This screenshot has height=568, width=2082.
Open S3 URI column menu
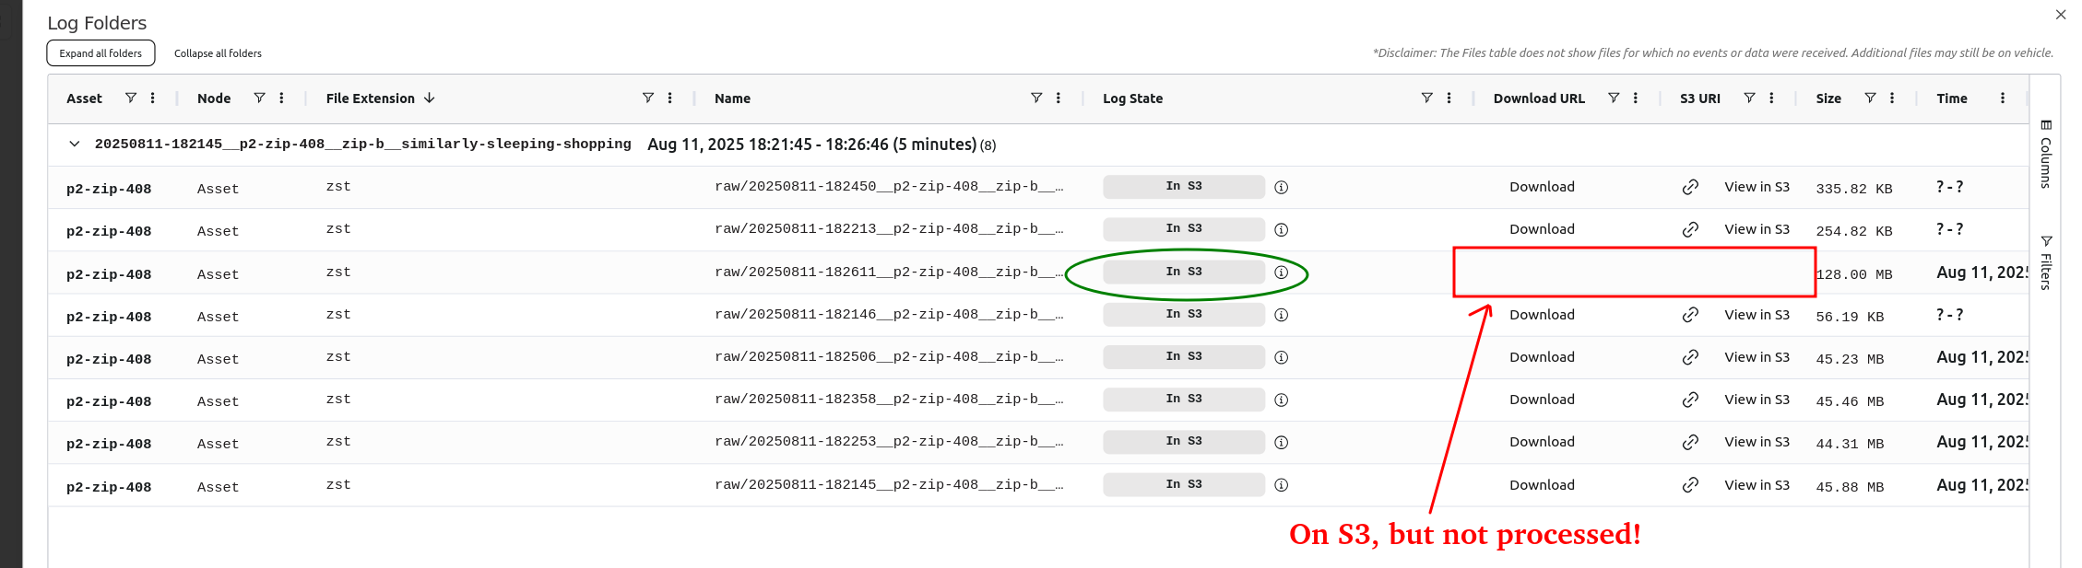1771,98
